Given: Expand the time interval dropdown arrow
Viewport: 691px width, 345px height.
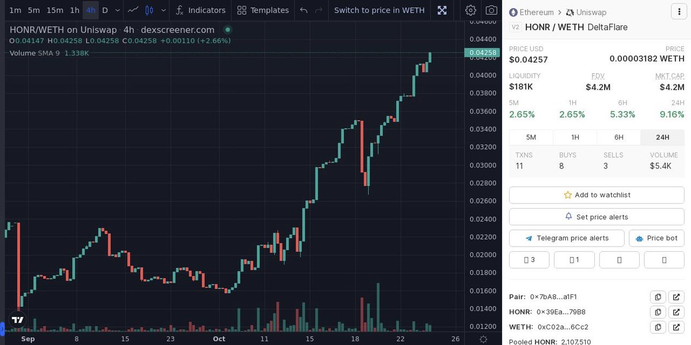Looking at the screenshot, I should coord(117,10).
